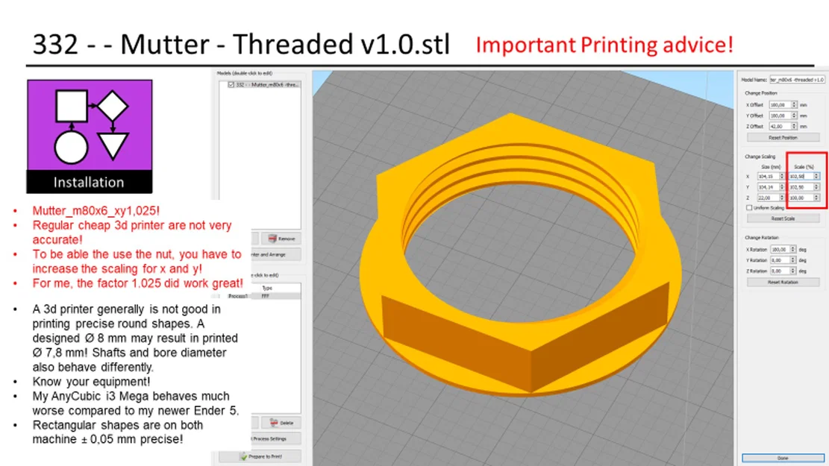Click the Z Offset value field
This screenshot has width=829, height=466.
tap(780, 126)
